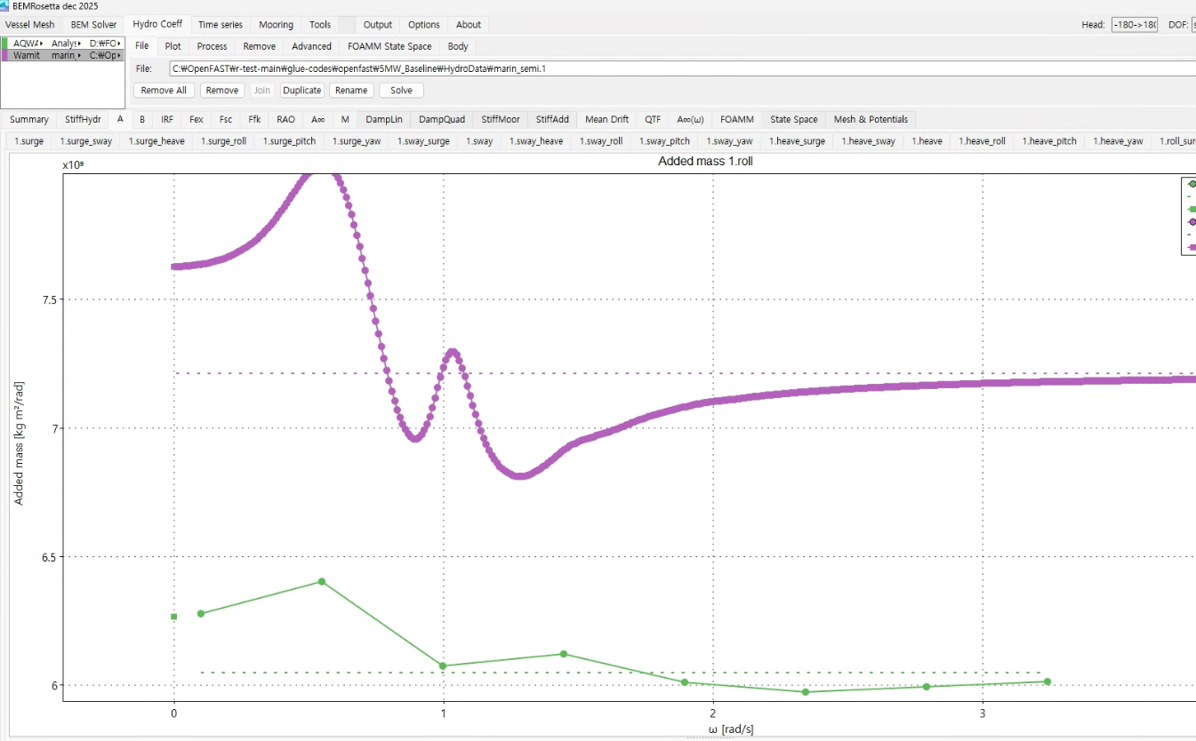Screen dimensions: 1196x741
Task: Open the QTF tab
Action: point(653,119)
